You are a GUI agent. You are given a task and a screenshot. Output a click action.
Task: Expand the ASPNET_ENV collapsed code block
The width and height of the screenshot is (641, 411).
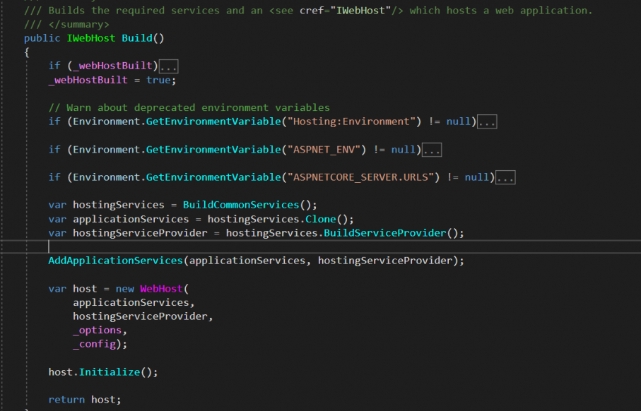(431, 149)
